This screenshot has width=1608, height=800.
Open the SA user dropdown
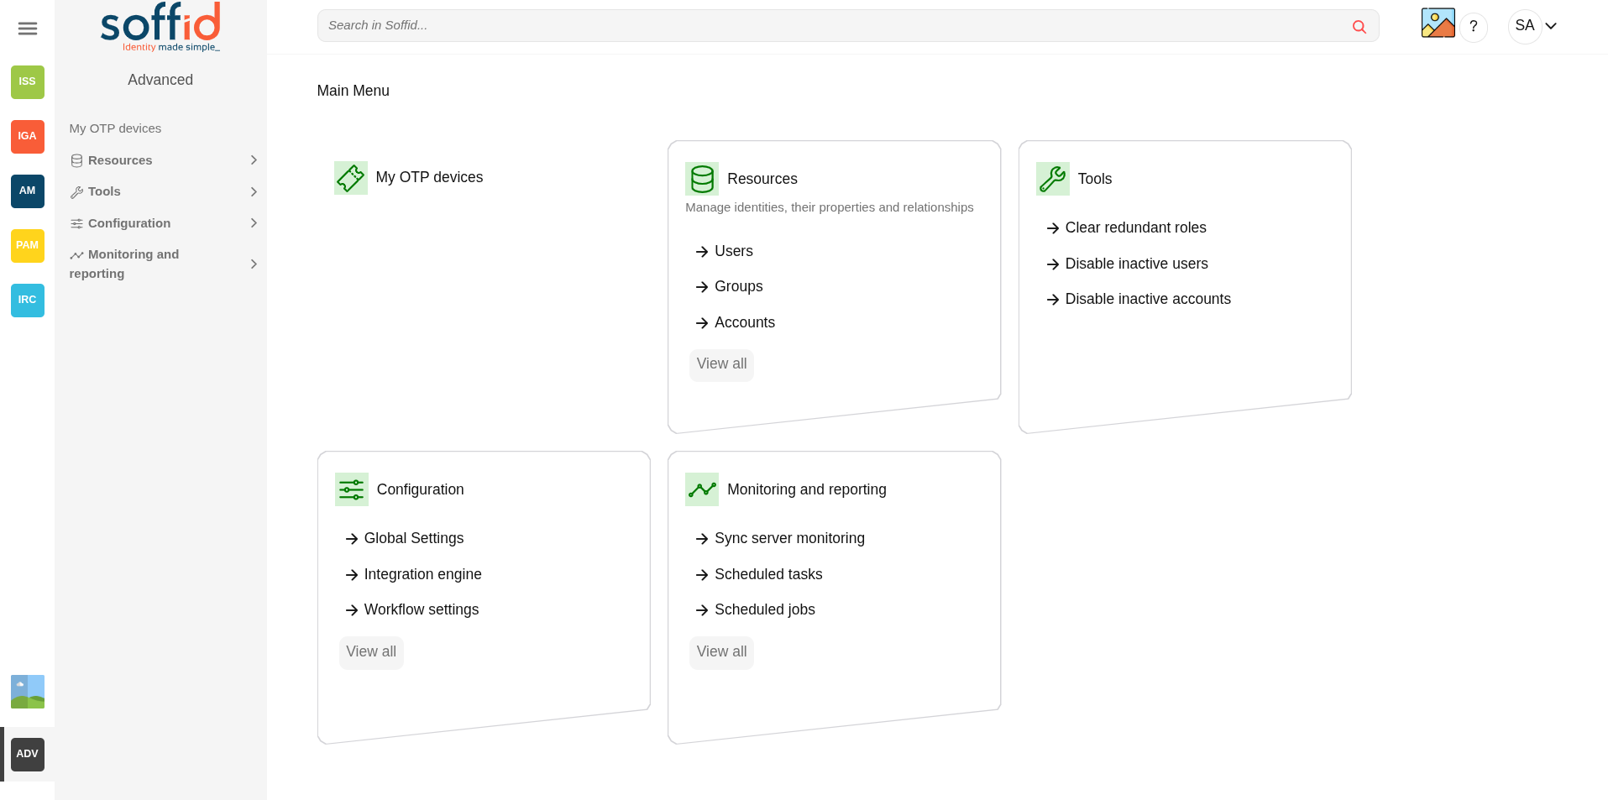coord(1535,26)
